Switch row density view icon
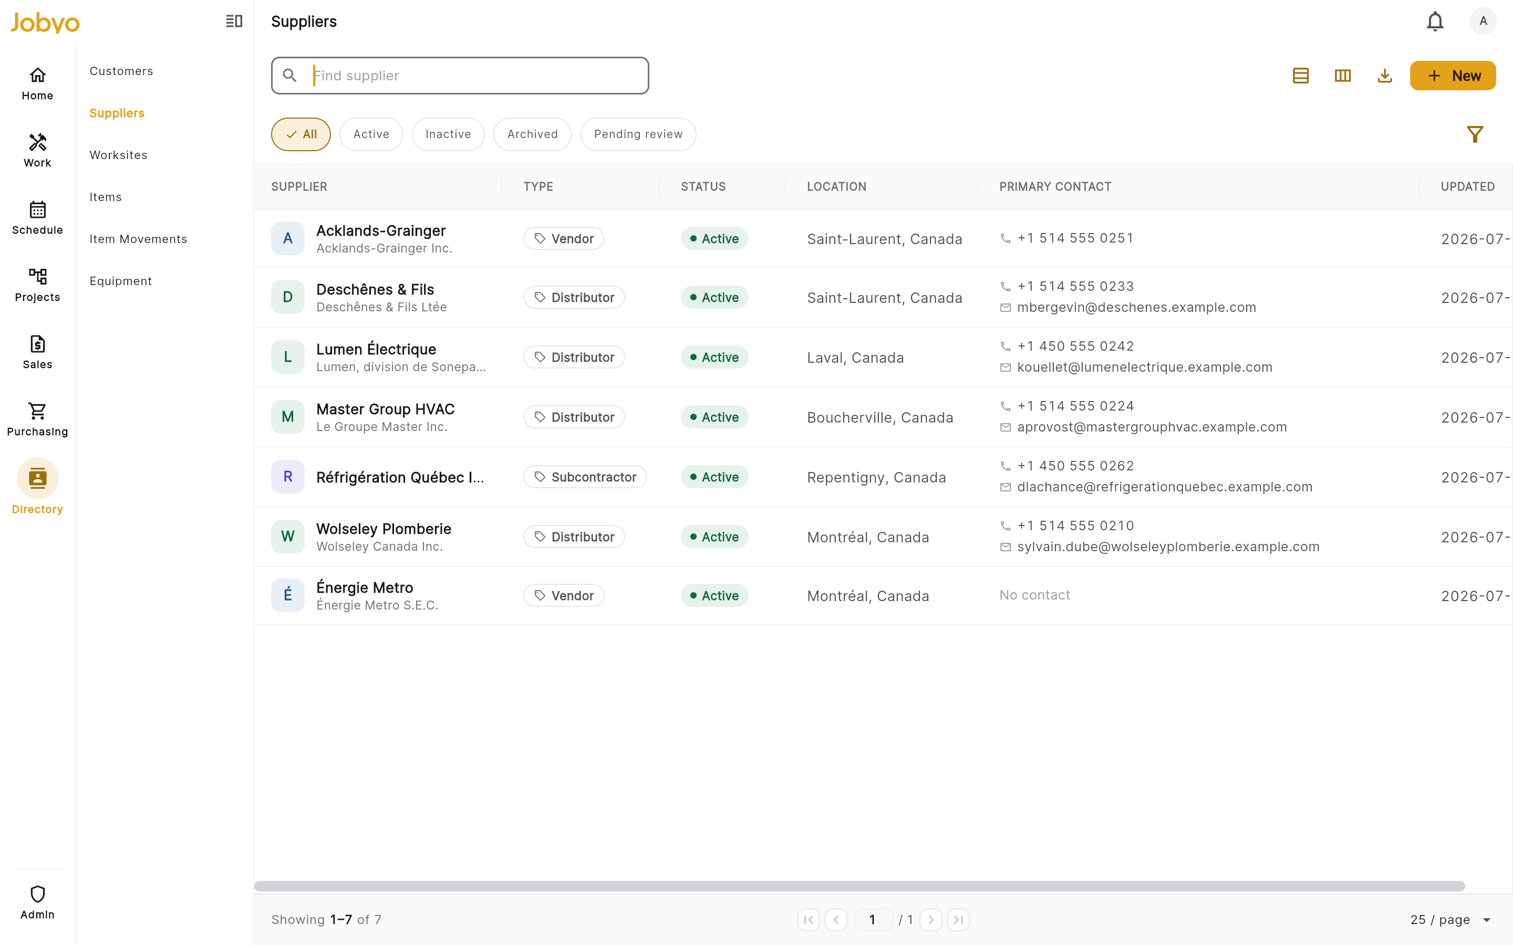 [1300, 76]
